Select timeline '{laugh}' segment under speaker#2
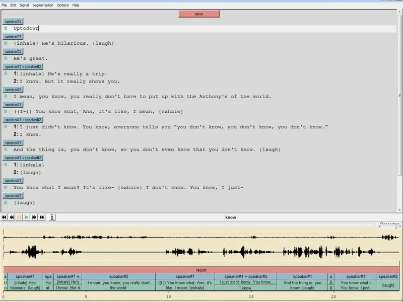Viewport: 403px width, 302px height. click(388, 285)
